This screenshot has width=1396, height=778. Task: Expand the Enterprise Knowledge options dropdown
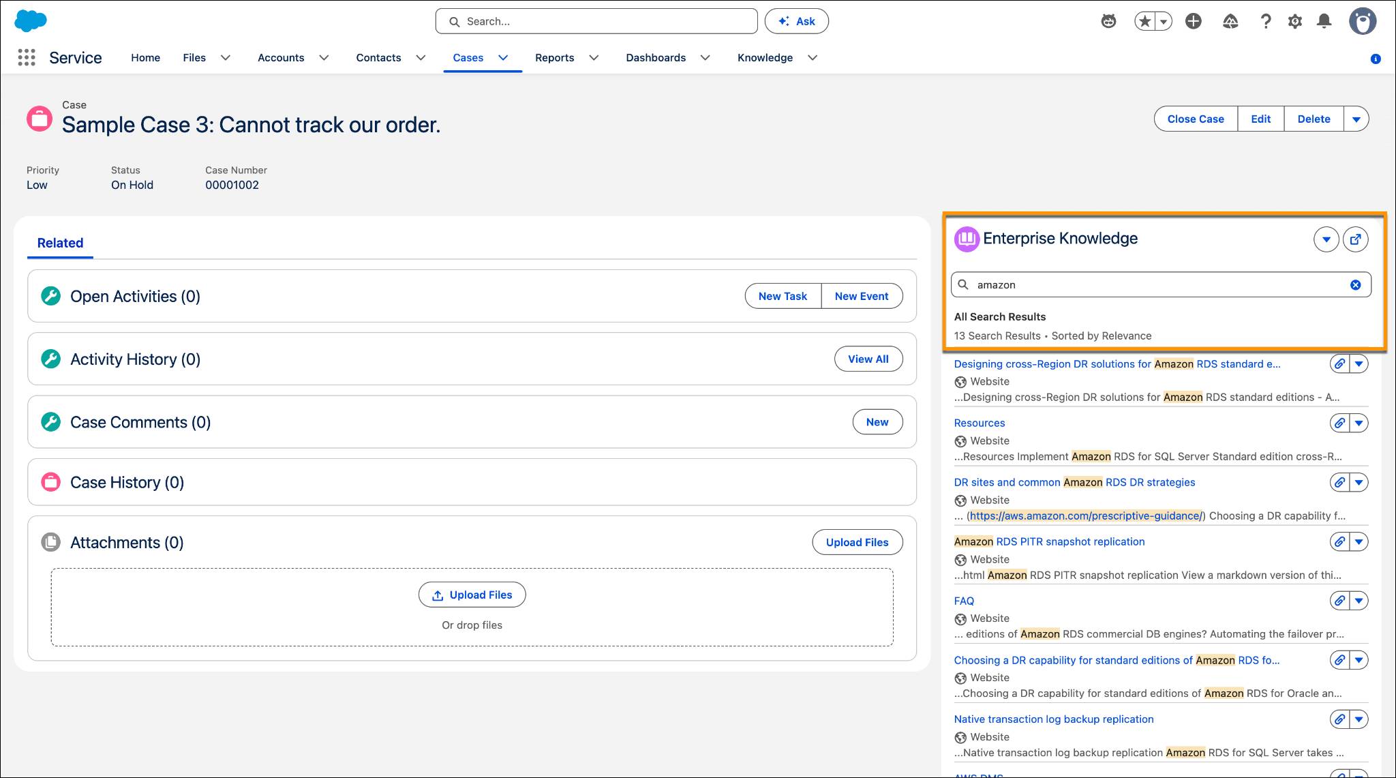(x=1326, y=239)
